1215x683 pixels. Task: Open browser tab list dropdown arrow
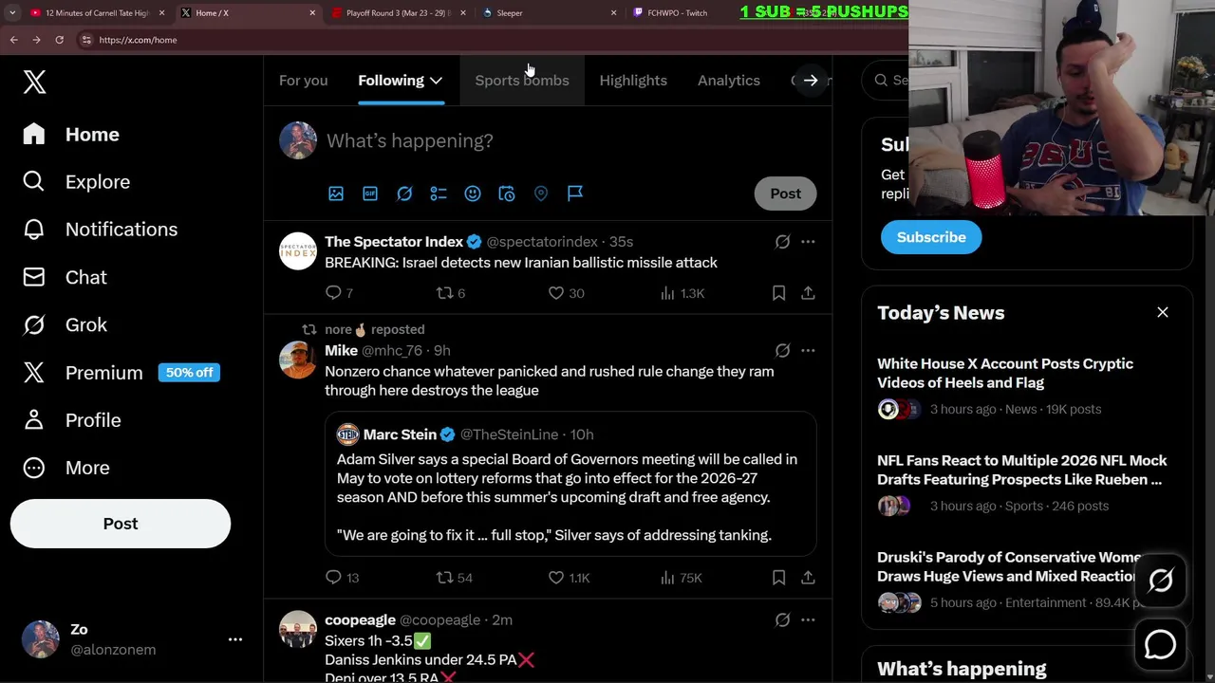pyautogui.click(x=12, y=13)
